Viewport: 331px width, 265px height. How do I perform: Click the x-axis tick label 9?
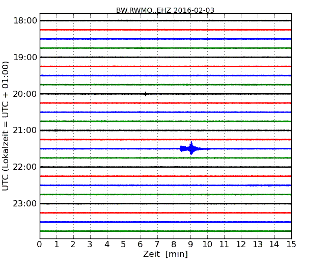tap(190, 245)
